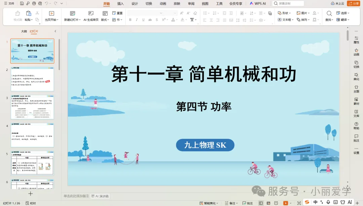The width and height of the screenshot is (363, 206).
Task: Click the text highlight color pen
Action: (x=183, y=20)
